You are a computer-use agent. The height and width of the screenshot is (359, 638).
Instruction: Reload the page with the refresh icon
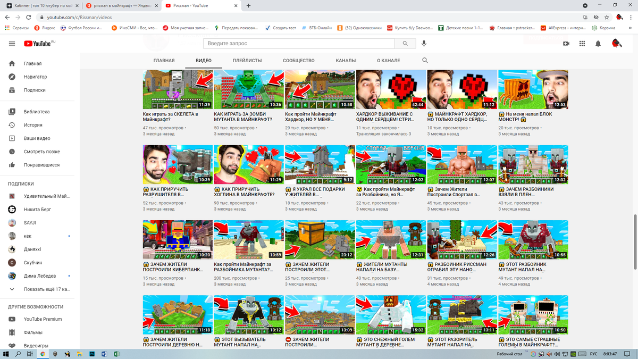click(x=29, y=17)
